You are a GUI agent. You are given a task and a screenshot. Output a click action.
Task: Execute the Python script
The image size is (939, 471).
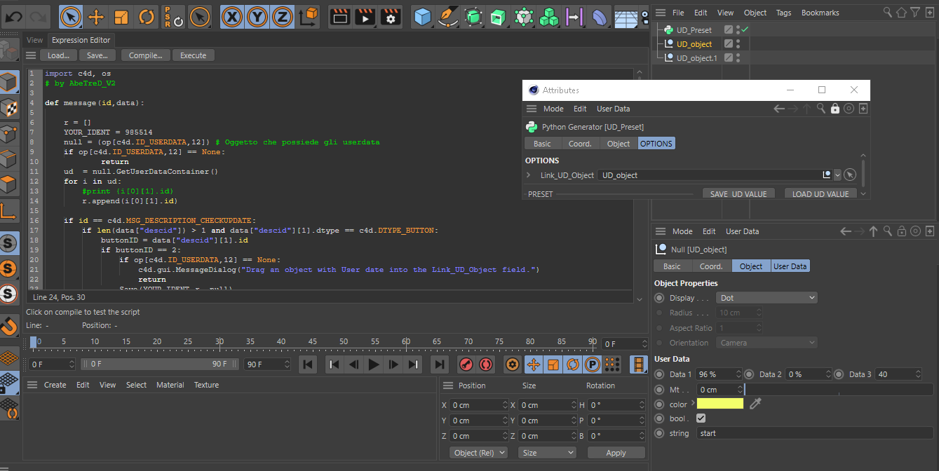pos(194,55)
